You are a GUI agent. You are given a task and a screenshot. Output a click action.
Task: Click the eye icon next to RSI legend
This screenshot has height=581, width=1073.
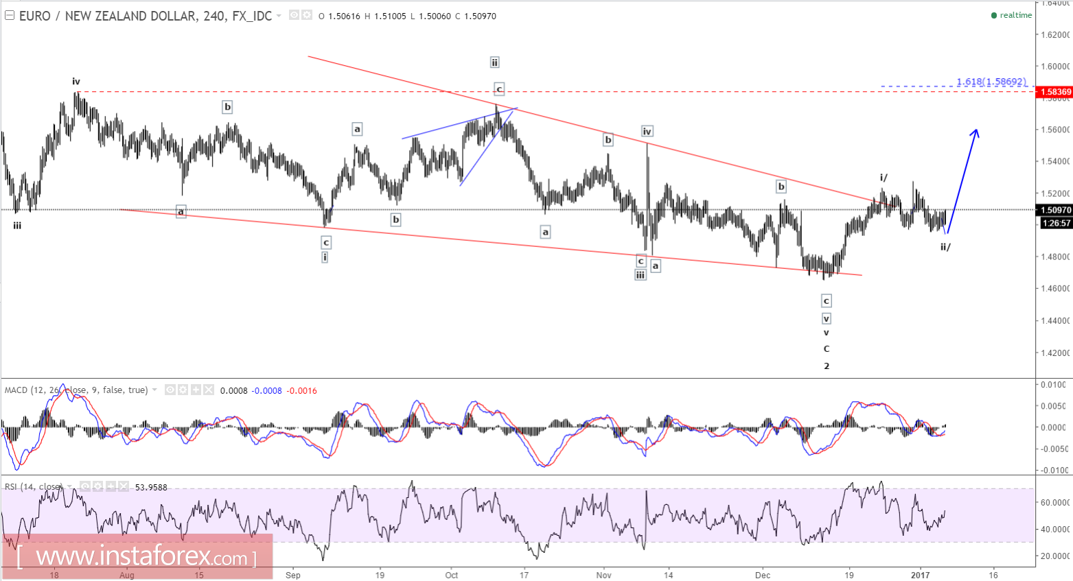85,486
